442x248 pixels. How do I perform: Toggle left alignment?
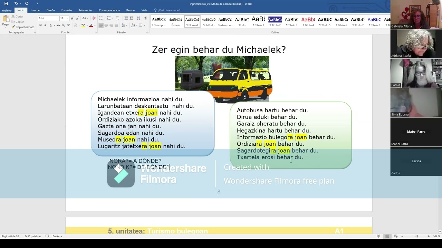point(101,25)
